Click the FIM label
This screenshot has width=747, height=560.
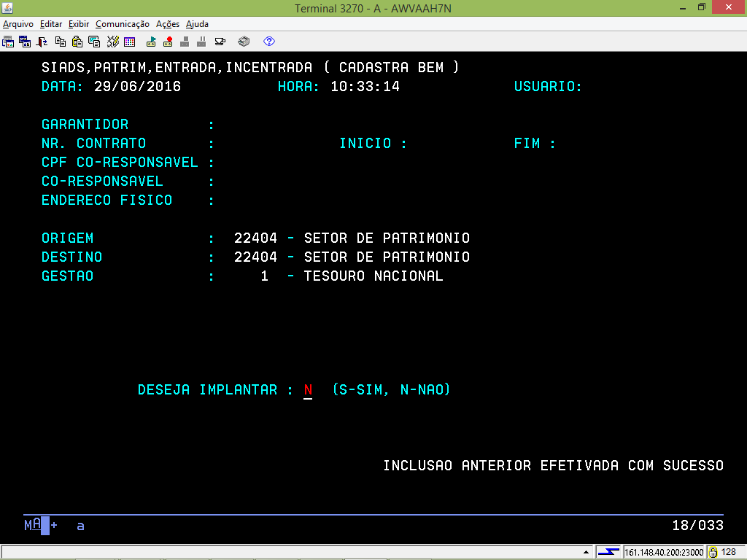point(527,144)
